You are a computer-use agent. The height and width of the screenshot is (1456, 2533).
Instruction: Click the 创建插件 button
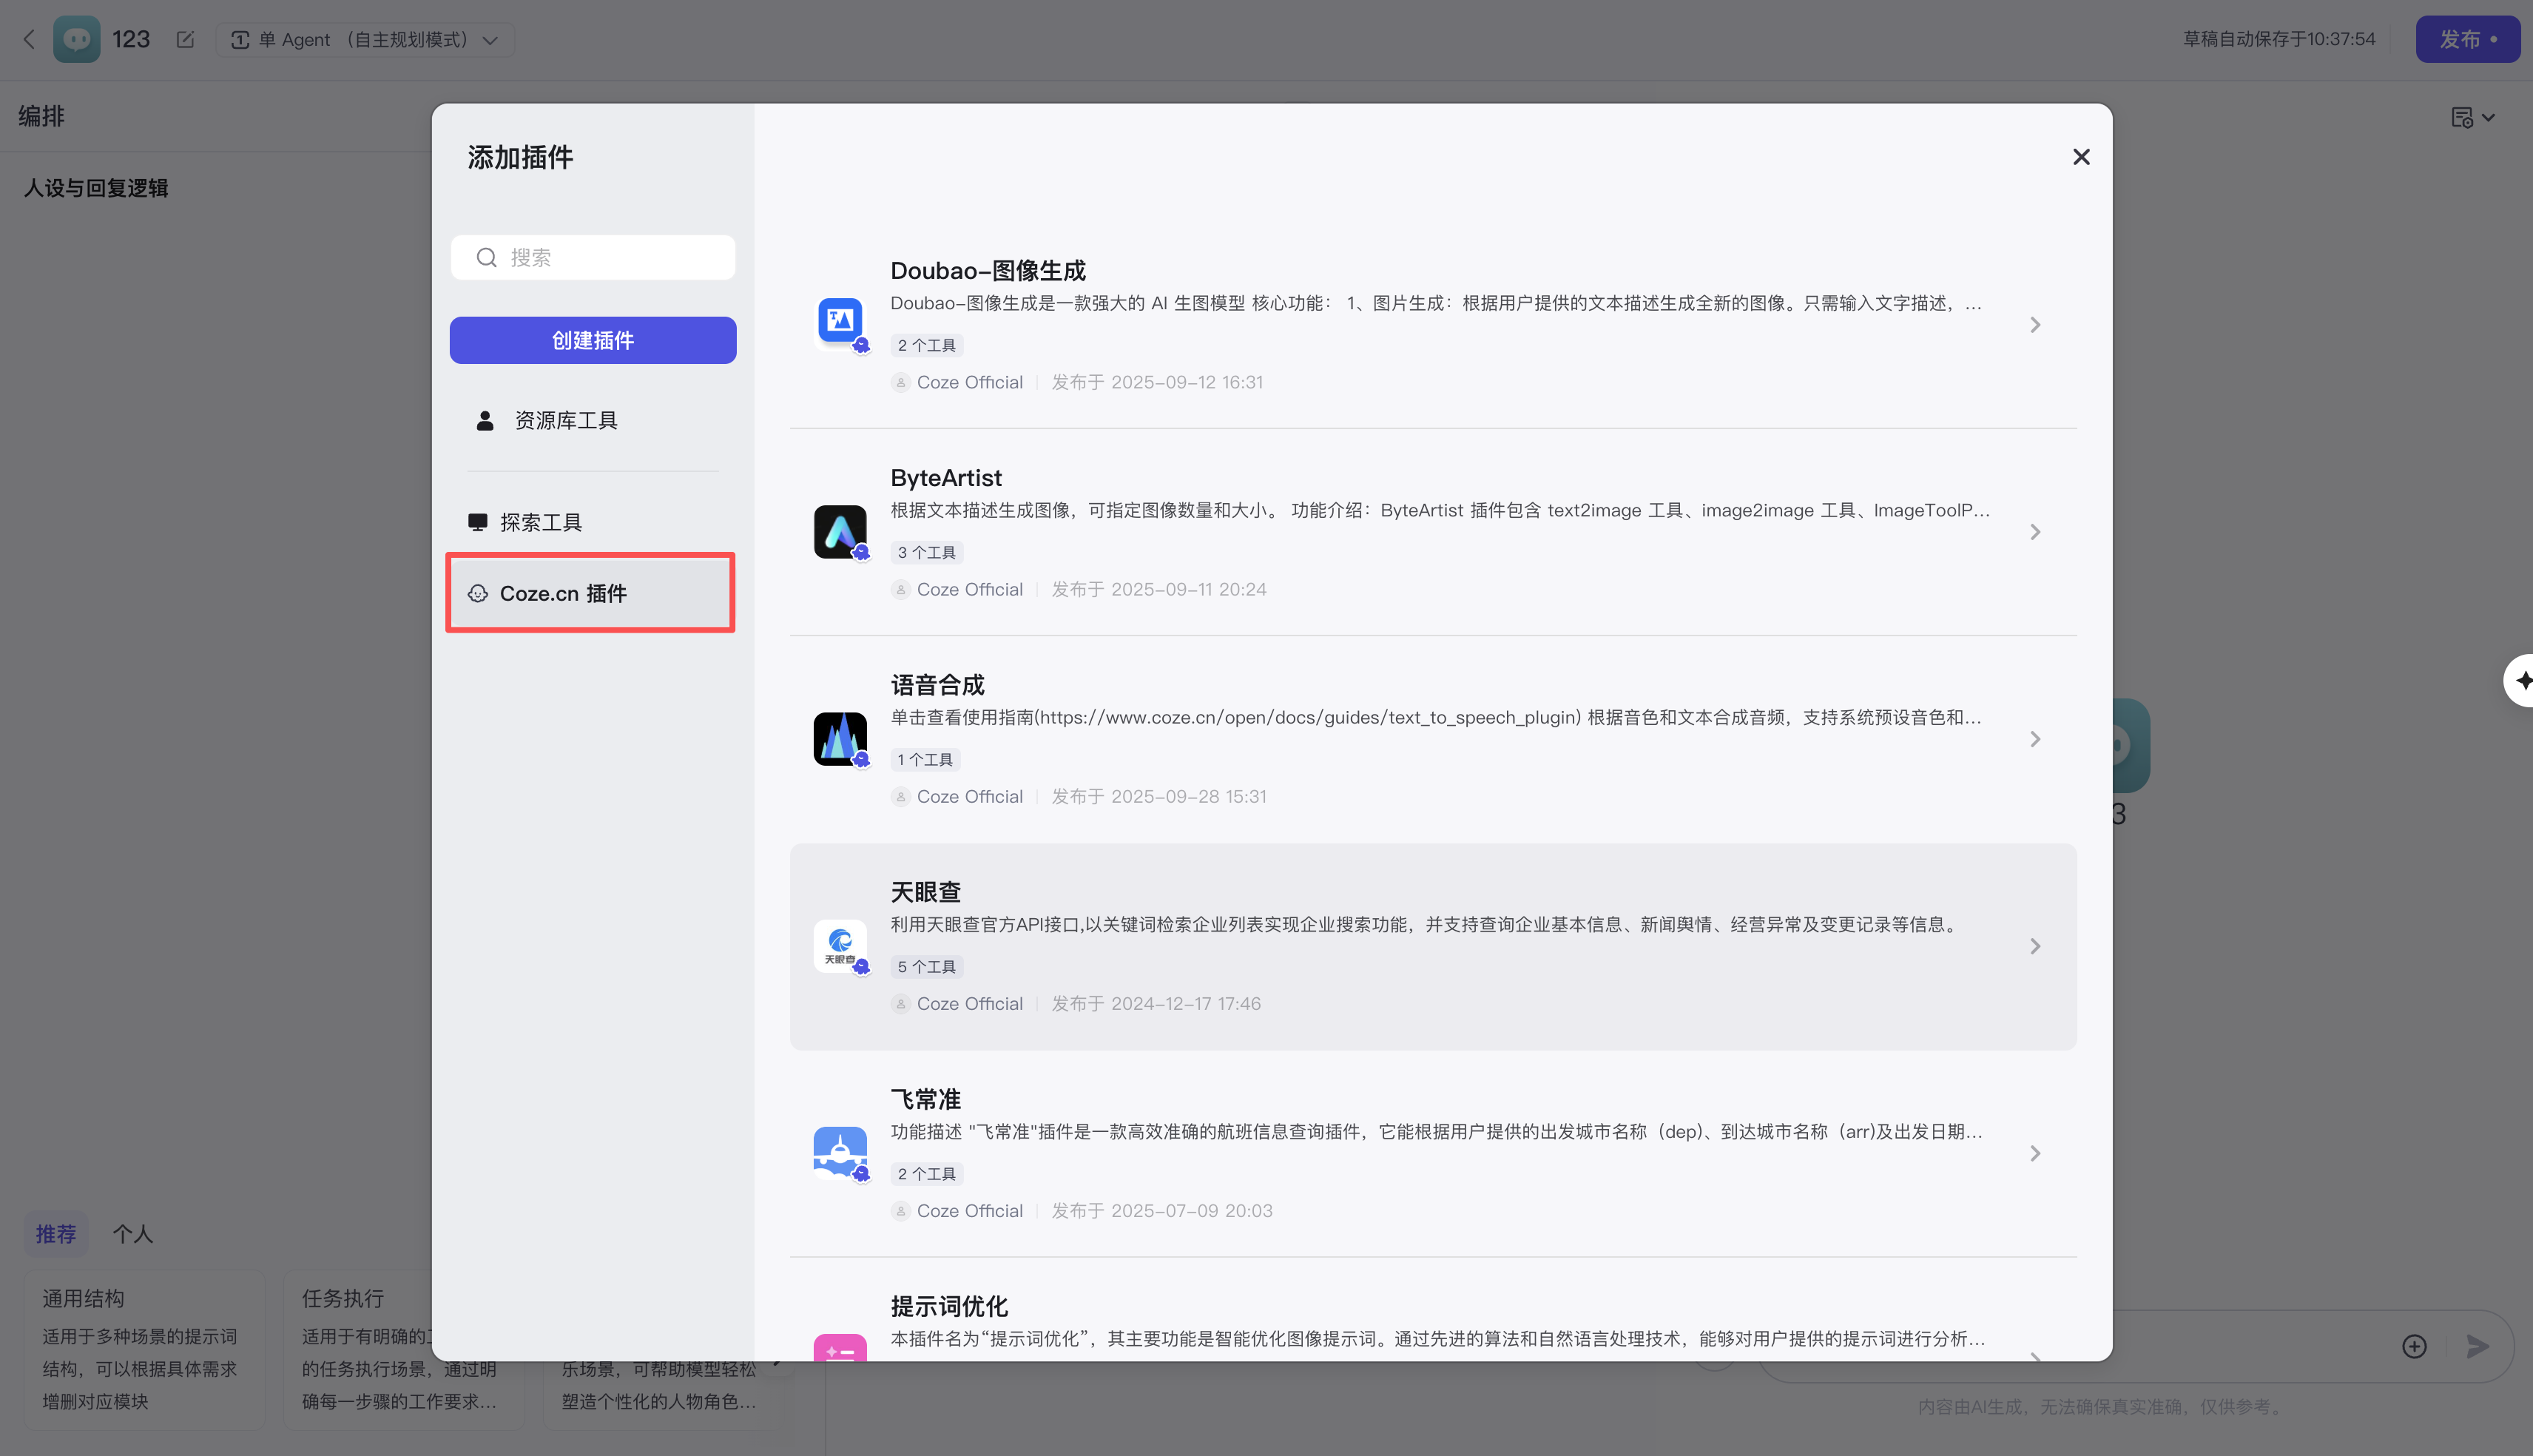point(592,340)
